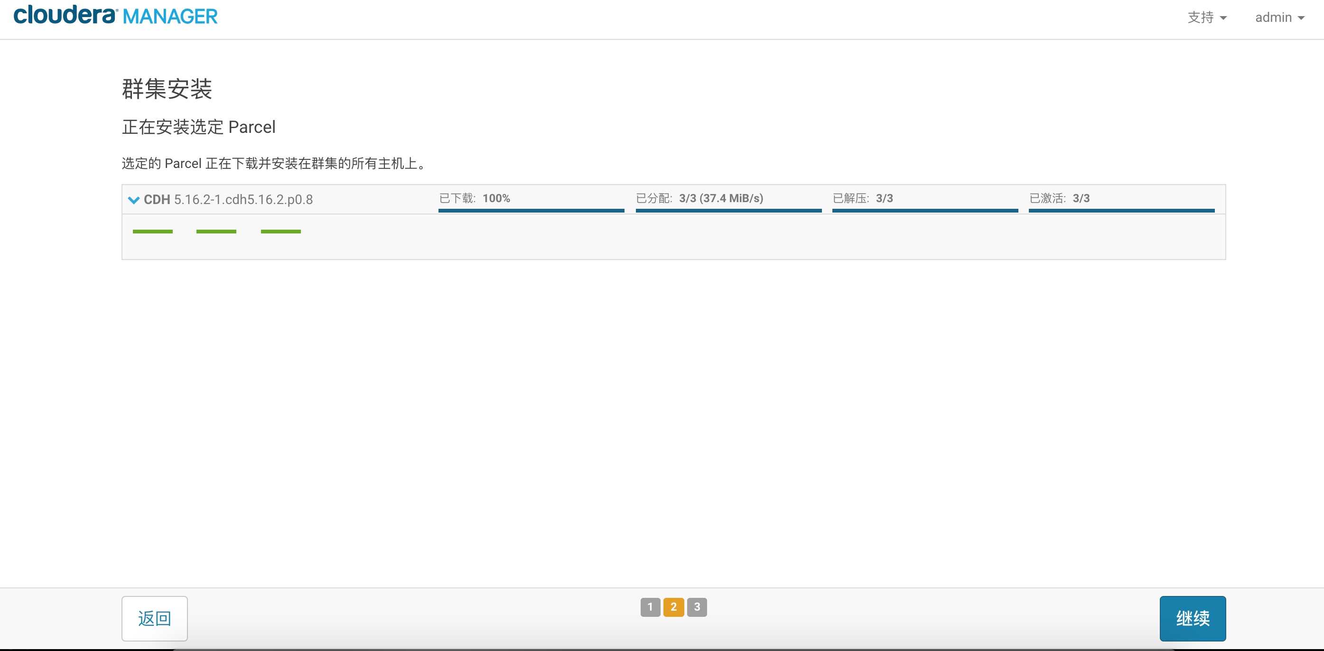Screen dimensions: 1324x651
Task: Click the CDH 5.16.2-1.cdh5.16.2.p0.8 parcel name
Action: 228,199
